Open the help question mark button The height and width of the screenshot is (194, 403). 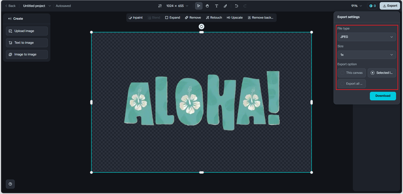pos(10,184)
